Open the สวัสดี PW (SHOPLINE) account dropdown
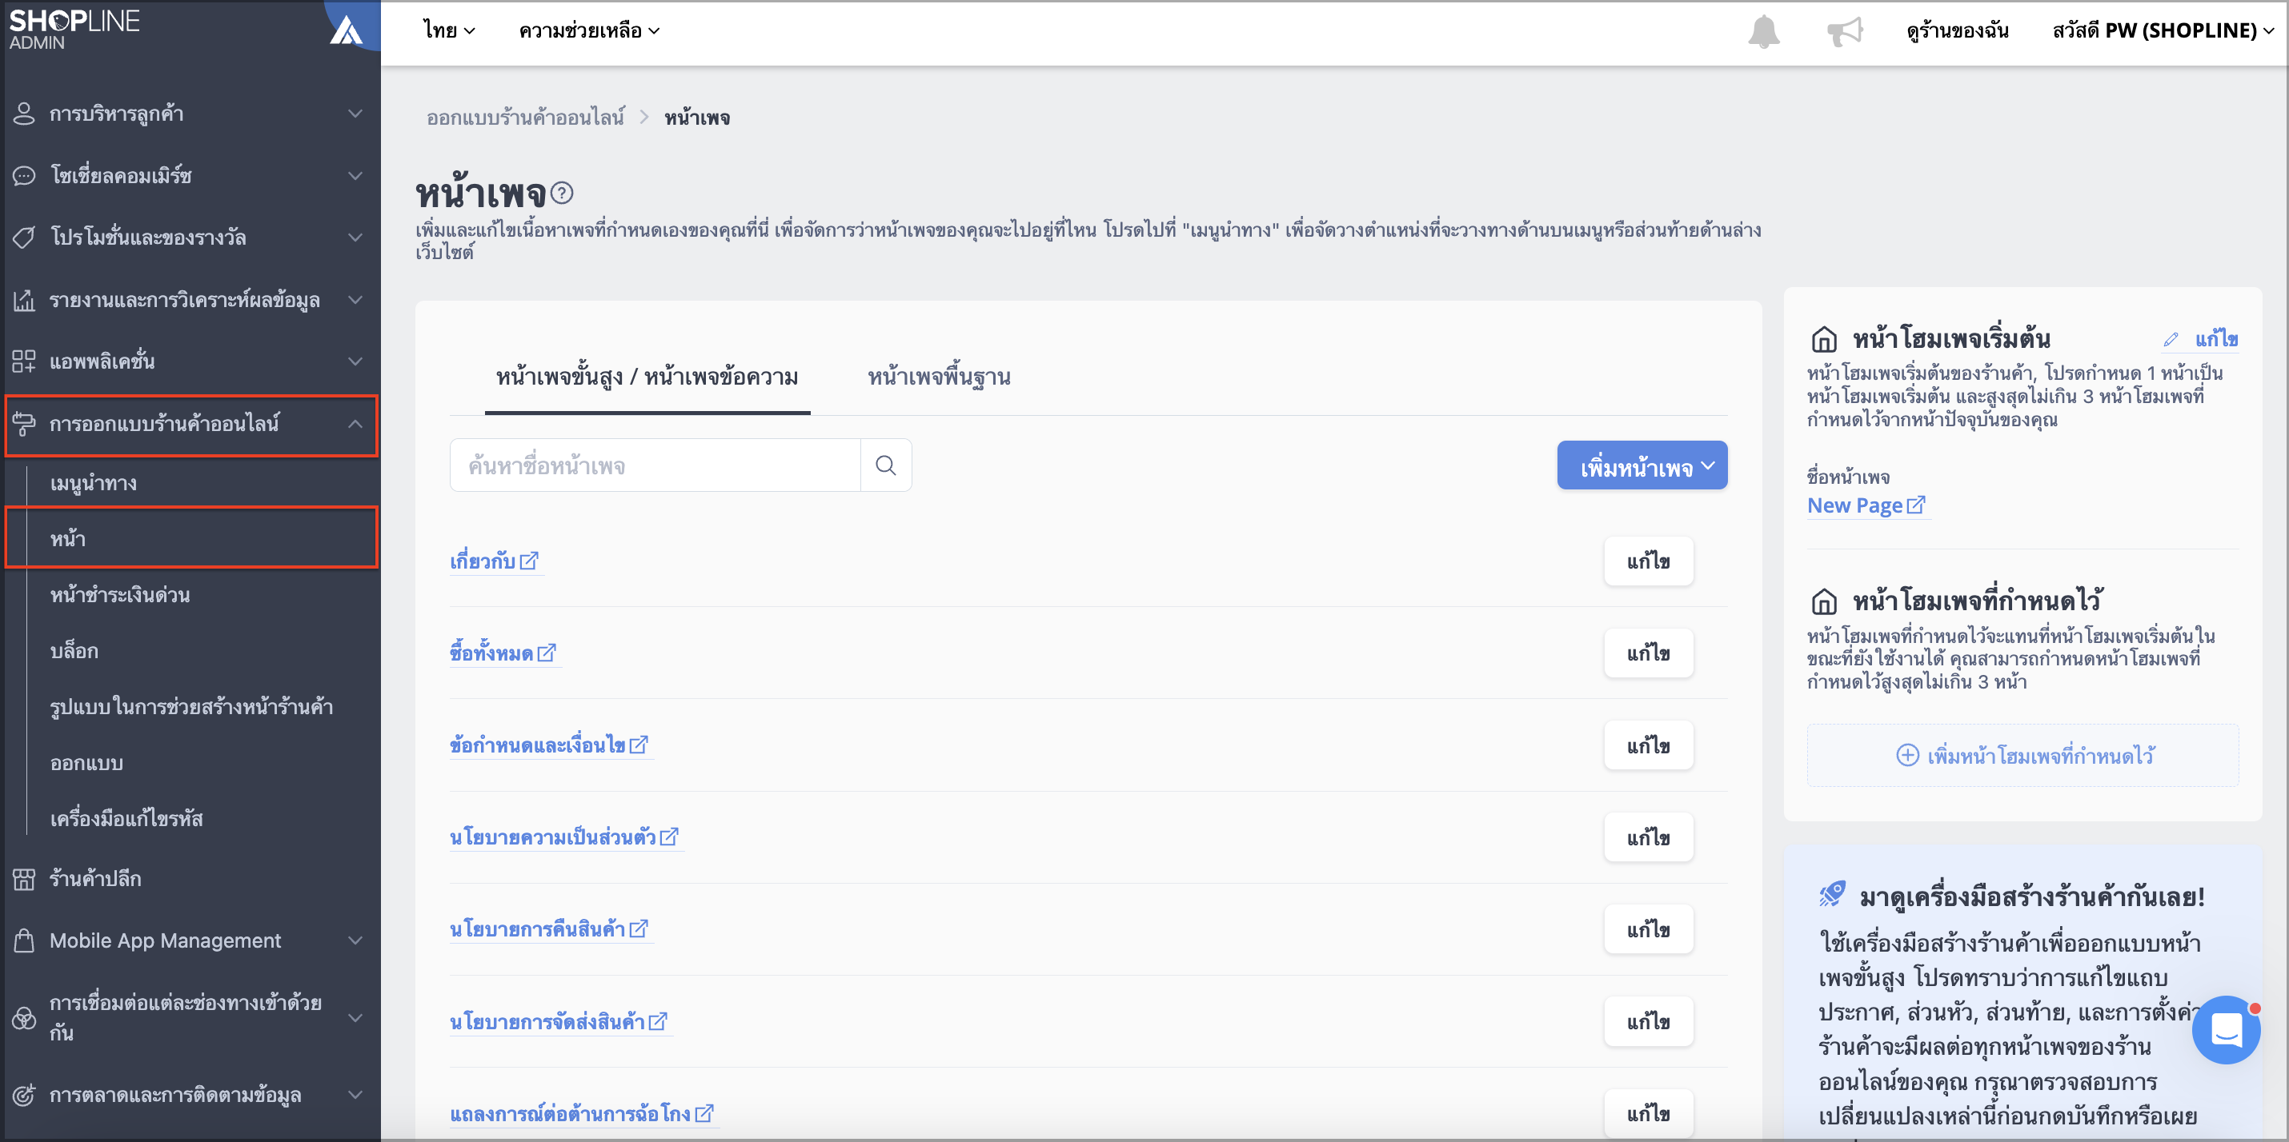 pyautogui.click(x=2162, y=31)
